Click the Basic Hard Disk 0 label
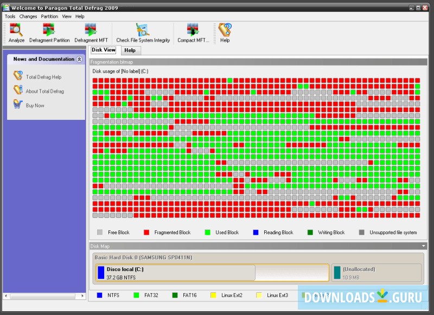 [143, 258]
